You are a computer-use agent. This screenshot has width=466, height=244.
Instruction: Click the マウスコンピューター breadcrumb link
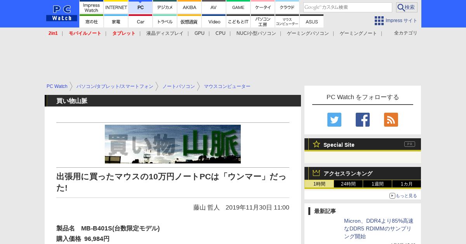pos(227,86)
